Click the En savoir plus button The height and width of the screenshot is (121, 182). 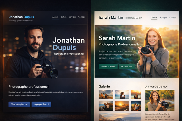click(x=127, y=67)
